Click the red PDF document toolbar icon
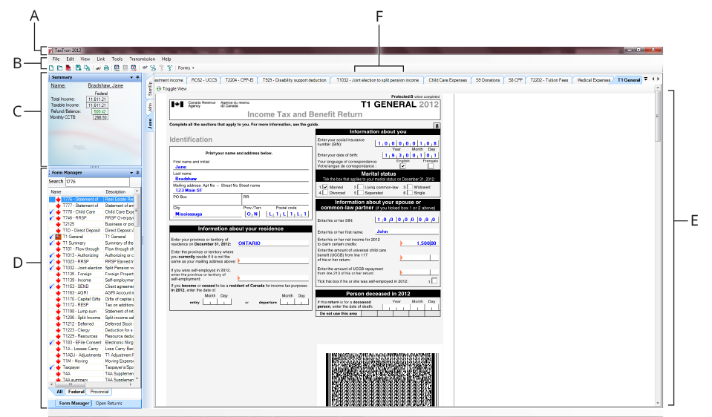The image size is (712, 417). coord(68,68)
